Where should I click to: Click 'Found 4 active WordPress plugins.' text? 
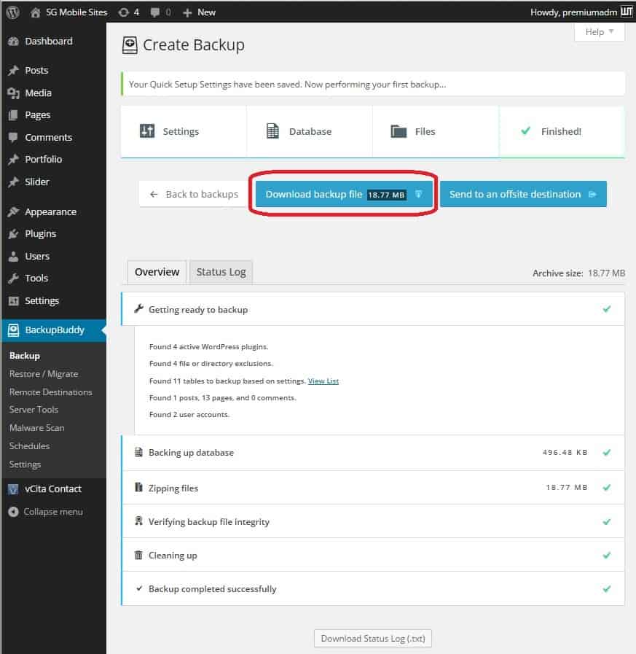[209, 346]
